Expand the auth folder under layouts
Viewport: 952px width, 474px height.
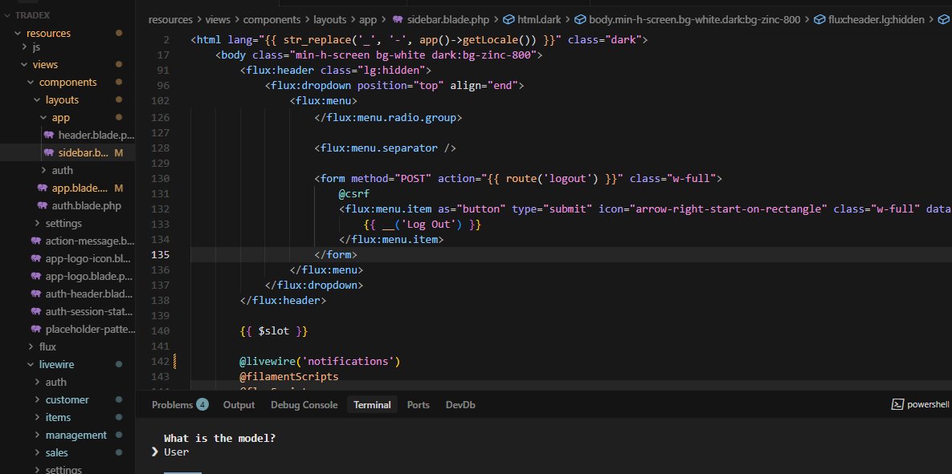click(62, 170)
